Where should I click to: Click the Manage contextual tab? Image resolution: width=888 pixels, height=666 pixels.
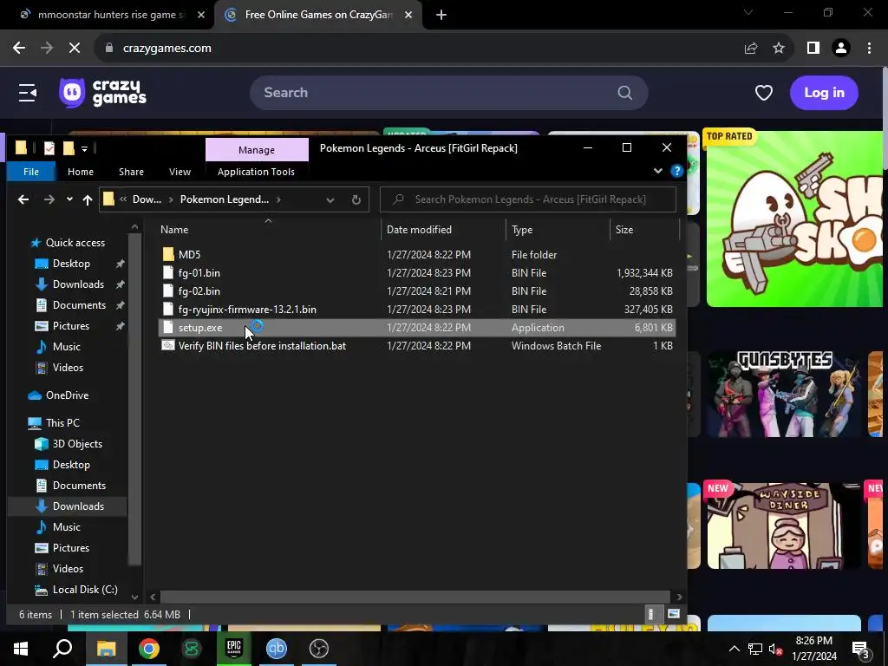click(257, 149)
